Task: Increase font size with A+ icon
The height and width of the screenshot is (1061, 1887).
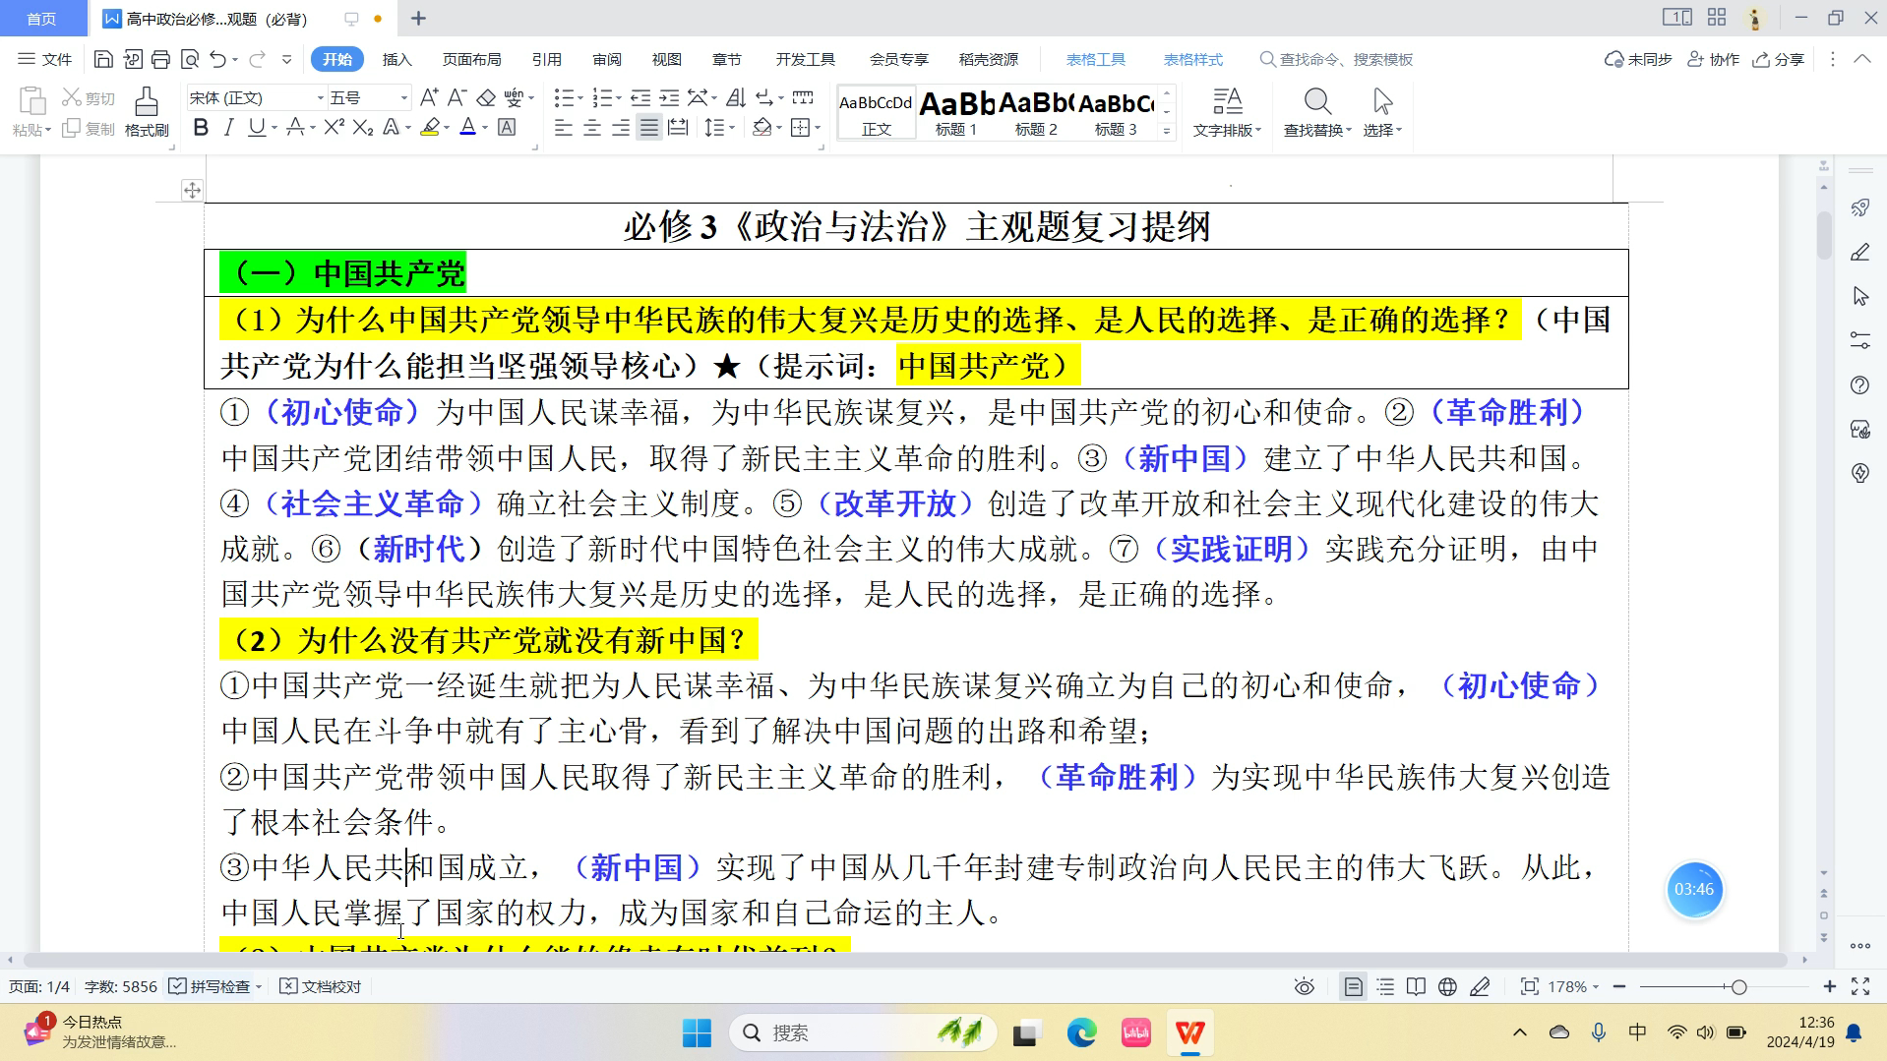Action: (429, 97)
